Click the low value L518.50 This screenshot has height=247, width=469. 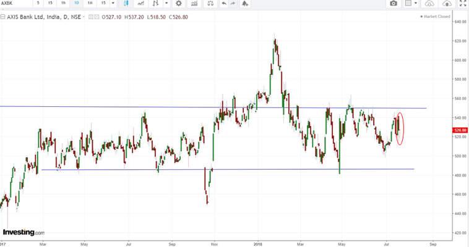pos(156,17)
